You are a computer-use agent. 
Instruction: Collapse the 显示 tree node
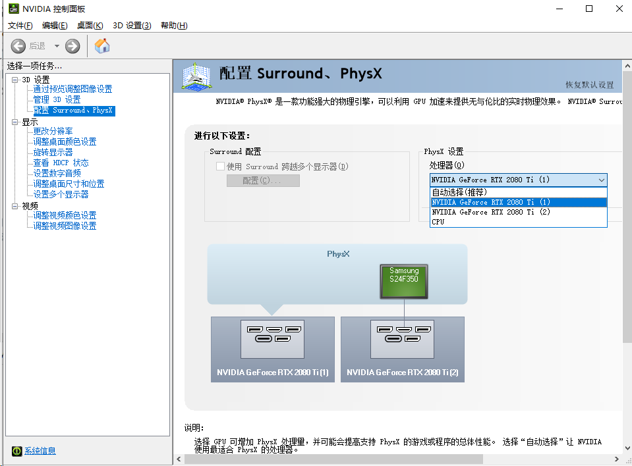tap(15, 122)
